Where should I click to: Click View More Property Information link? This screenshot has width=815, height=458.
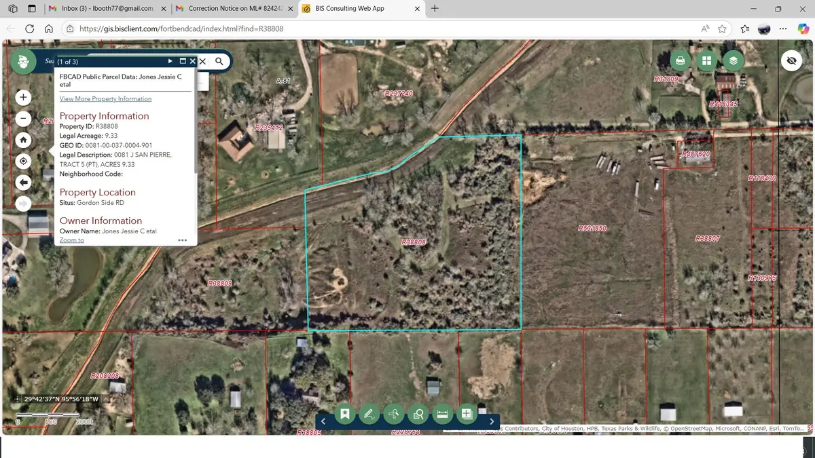coord(105,98)
